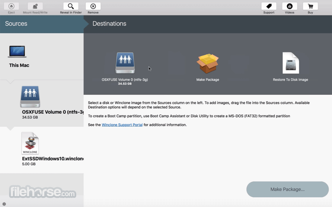Choose OSXFUSE Volume 0 destination drive icon
332x207 pixels.
pyautogui.click(x=125, y=63)
